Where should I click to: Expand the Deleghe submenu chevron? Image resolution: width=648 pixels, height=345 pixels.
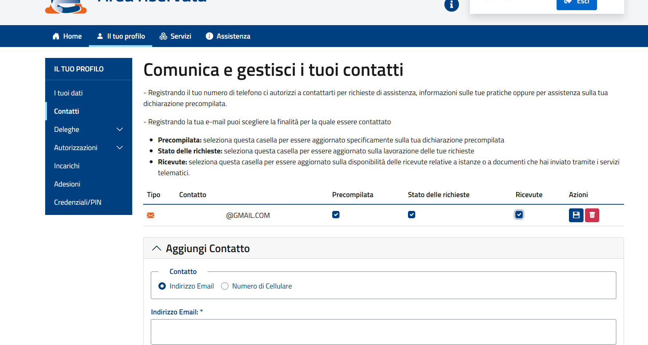119,129
